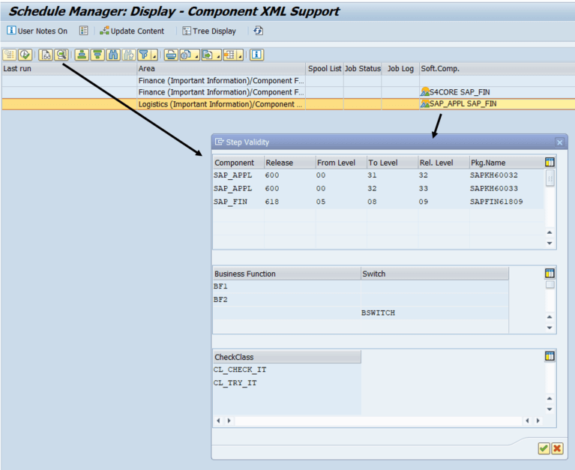Image resolution: width=575 pixels, height=470 pixels.
Task: Click the BSWITCH switch cell
Action: tap(435, 313)
